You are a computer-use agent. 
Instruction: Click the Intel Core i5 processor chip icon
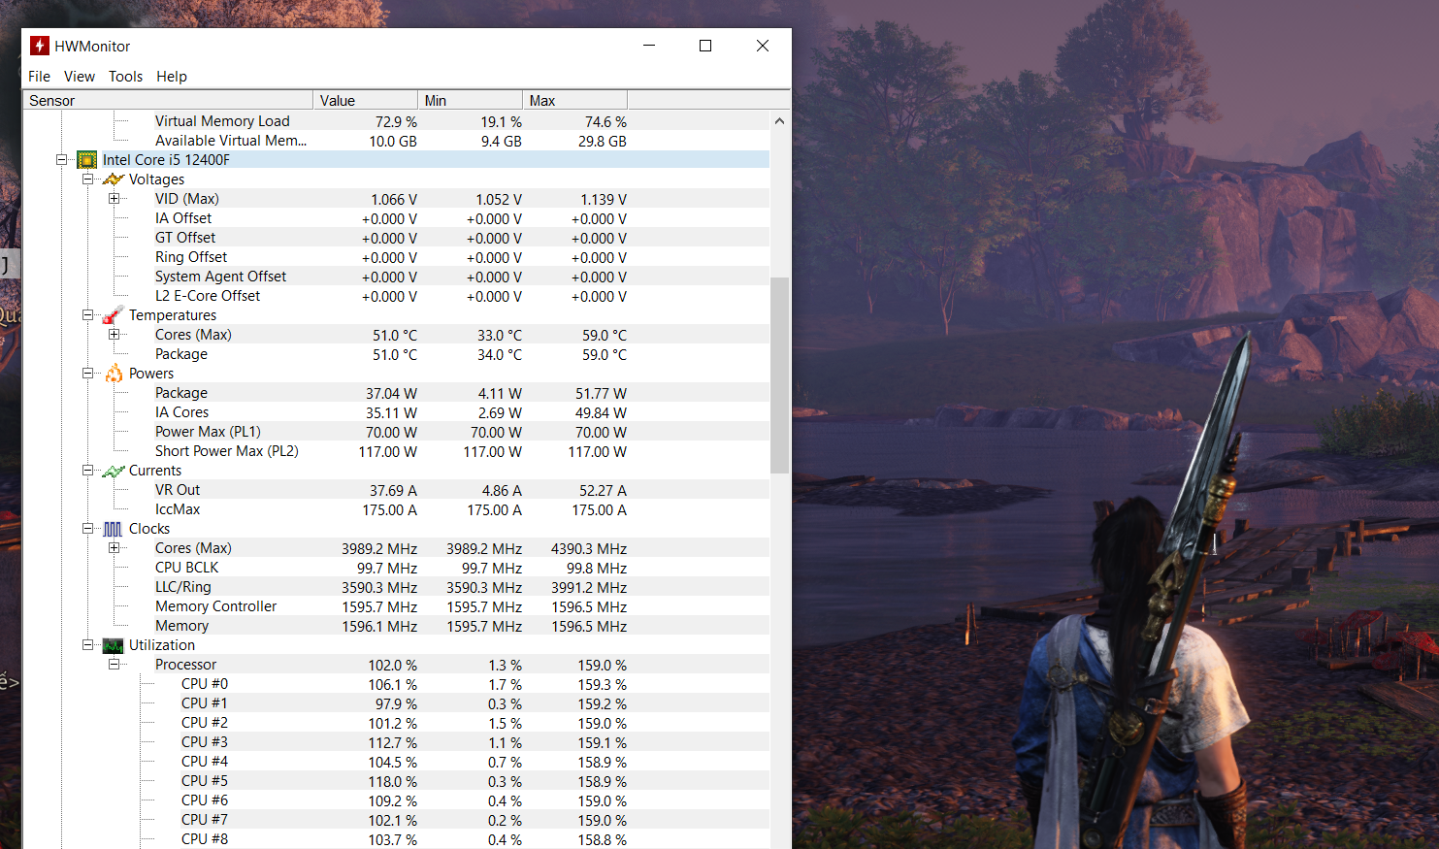(87, 160)
